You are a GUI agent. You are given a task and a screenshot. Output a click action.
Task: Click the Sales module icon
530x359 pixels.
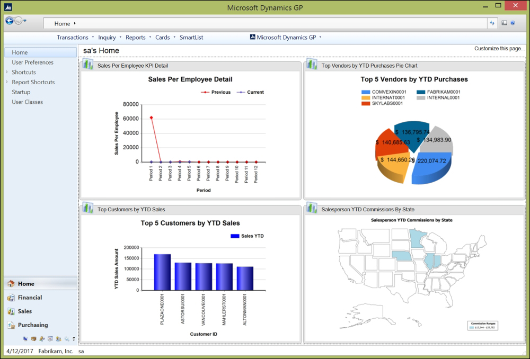click(x=11, y=311)
